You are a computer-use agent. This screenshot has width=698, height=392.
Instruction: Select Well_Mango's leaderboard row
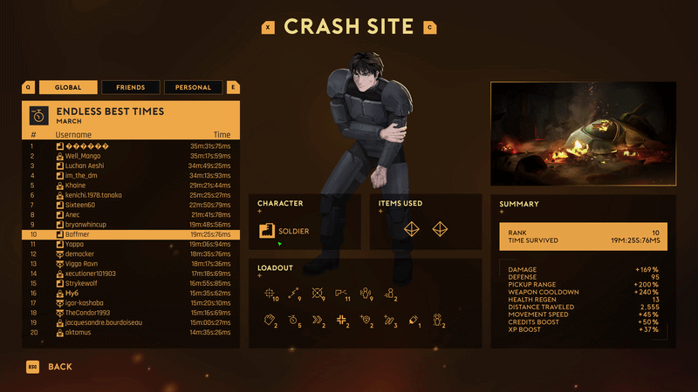point(131,156)
